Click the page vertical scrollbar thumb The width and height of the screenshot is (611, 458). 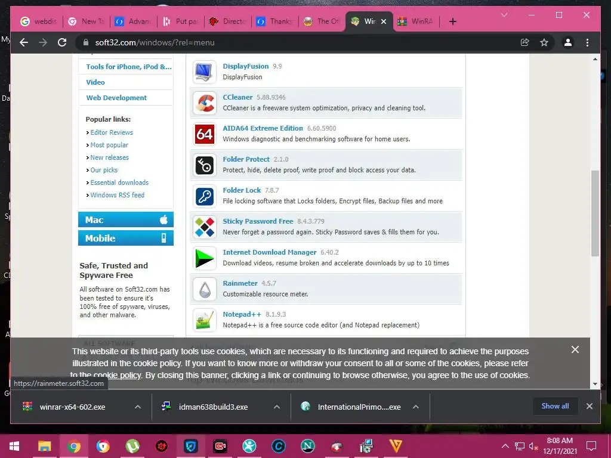[x=595, y=213]
